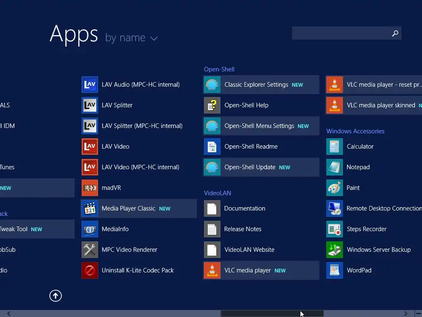Open the Windows Server Backup icon
This screenshot has height=317, width=422.
pyautogui.click(x=335, y=250)
